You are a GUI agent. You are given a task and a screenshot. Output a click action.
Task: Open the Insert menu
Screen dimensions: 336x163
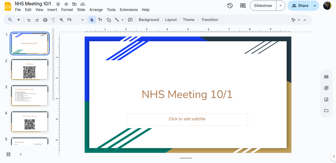click(52, 10)
